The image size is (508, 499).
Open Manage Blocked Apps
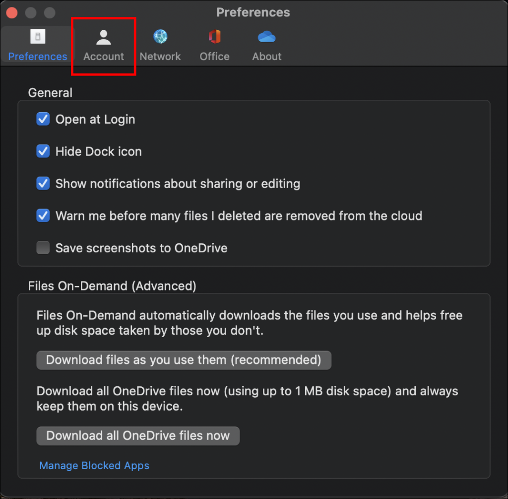coord(94,465)
